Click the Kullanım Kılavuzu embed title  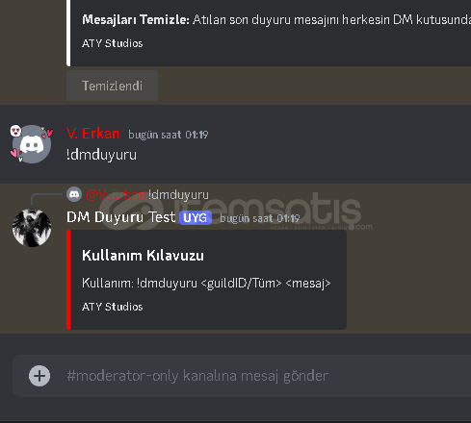click(x=143, y=256)
